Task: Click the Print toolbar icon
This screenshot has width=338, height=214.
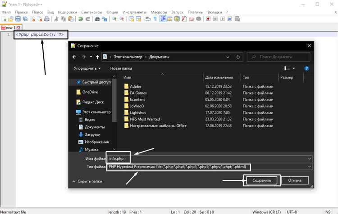Action: pos(47,19)
